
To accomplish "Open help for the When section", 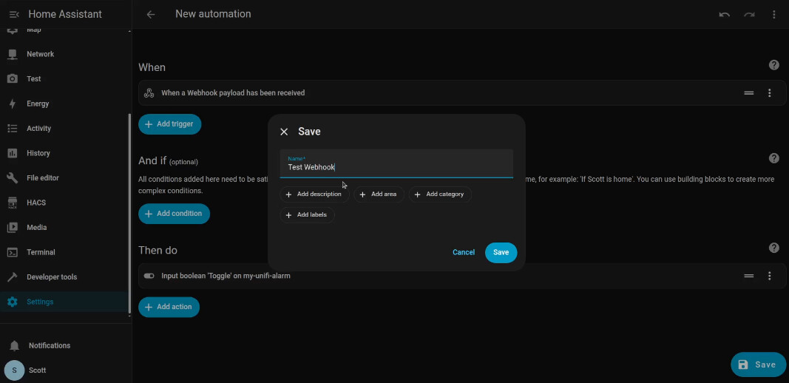I will [773, 65].
